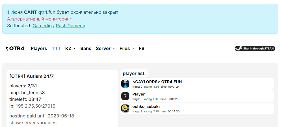Open player <GAYLORDS> QTR4.FUN profile

coord(157,82)
